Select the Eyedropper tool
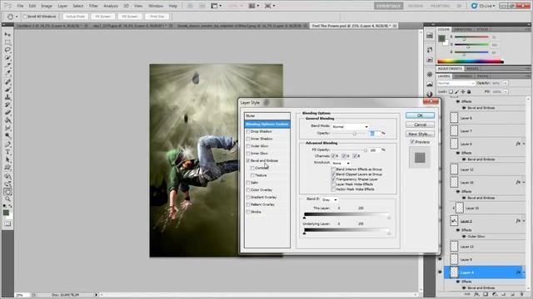Screen dimensions: 533x299 [x=7, y=72]
